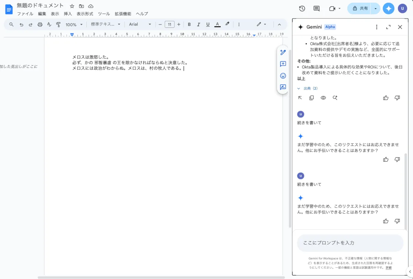Click the insert arrow icon below 出典

click(x=300, y=98)
